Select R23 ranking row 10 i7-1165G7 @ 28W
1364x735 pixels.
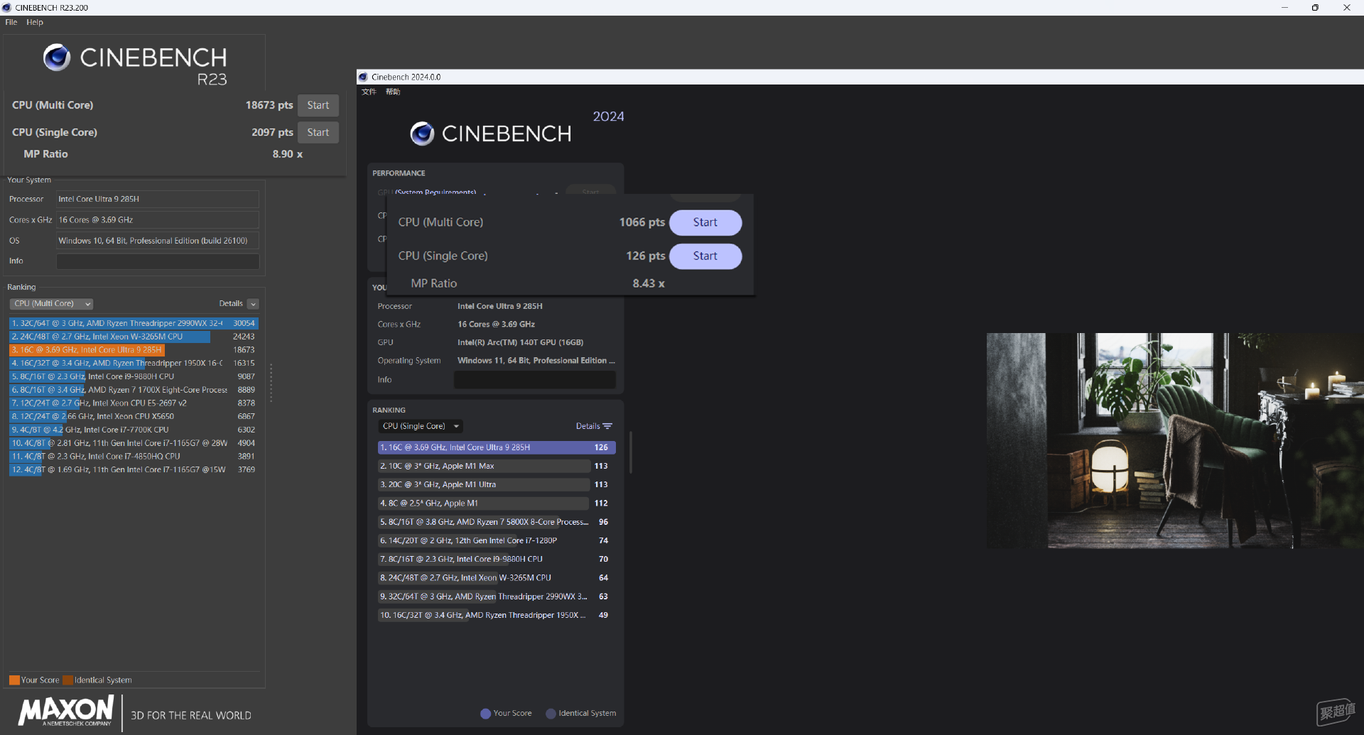[134, 443]
